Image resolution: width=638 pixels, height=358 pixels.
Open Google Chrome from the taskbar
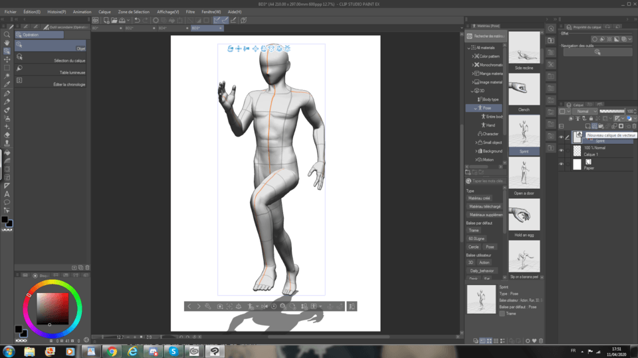click(112, 351)
